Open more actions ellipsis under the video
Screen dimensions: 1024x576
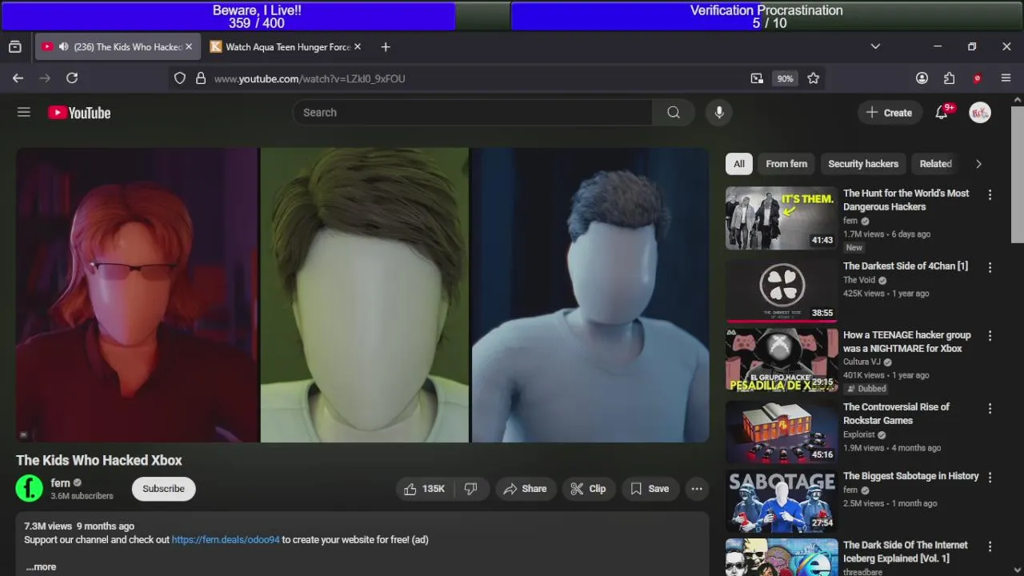point(697,489)
